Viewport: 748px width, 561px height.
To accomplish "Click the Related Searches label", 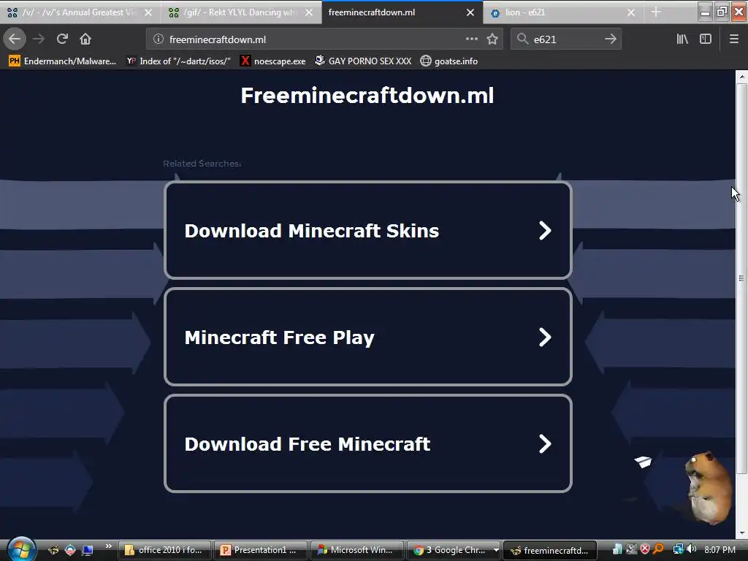I will pos(202,164).
